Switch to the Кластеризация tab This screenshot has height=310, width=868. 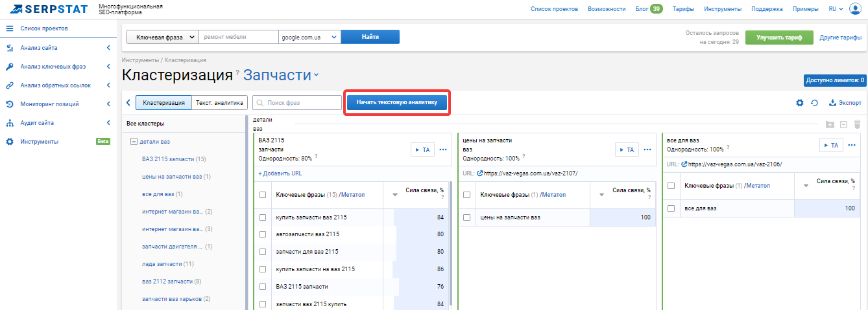pos(164,102)
